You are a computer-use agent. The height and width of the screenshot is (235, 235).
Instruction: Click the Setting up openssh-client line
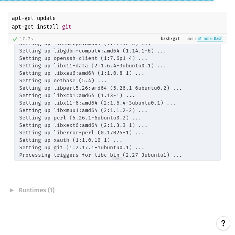click(83, 58)
